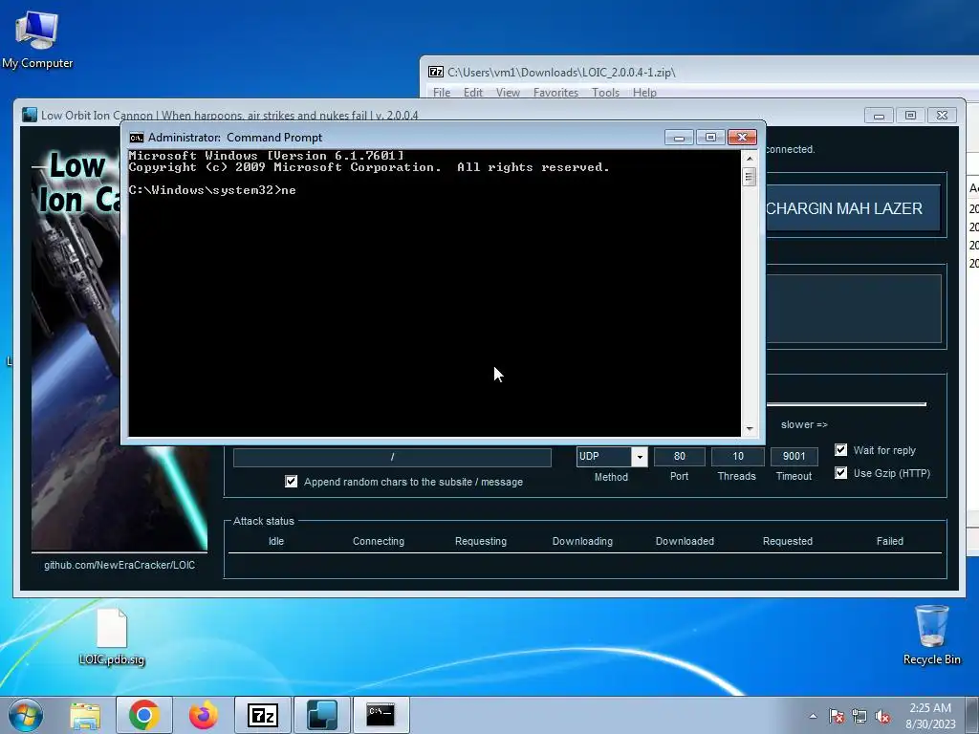Screen dimensions: 979x734
Task: Switch to Command Prompt taskbar button
Action: (381, 715)
